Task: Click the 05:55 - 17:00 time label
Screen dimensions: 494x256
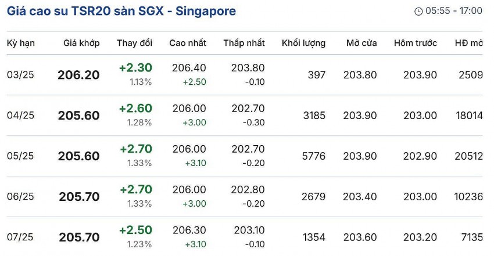Action: 454,12
